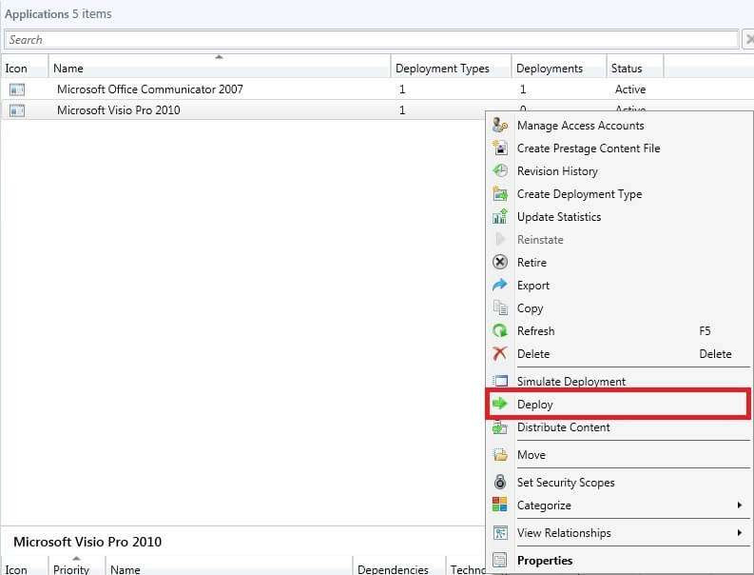The image size is (754, 575).
Task: Sort by Deployment Types column header
Action: (451, 67)
